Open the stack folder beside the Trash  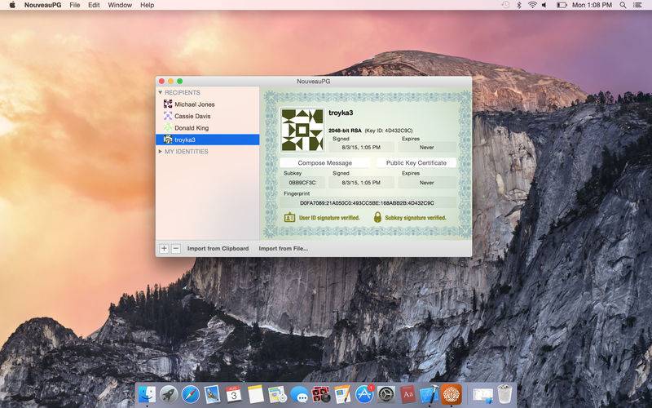482,395
